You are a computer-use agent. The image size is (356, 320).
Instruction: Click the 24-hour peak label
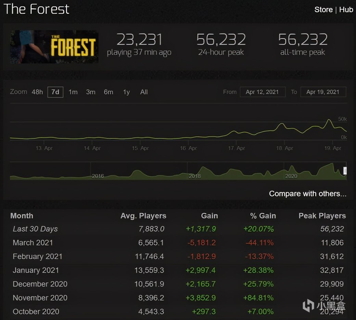pos(221,52)
